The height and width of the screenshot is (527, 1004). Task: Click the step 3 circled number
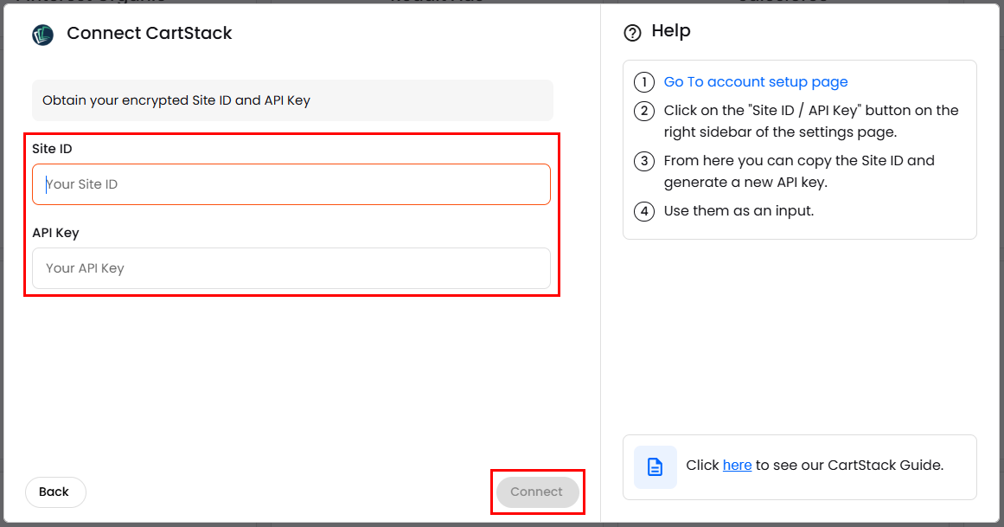point(643,161)
